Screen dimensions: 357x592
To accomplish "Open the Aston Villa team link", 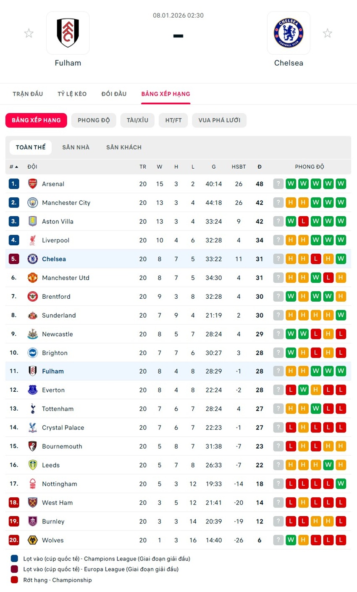I will (58, 222).
